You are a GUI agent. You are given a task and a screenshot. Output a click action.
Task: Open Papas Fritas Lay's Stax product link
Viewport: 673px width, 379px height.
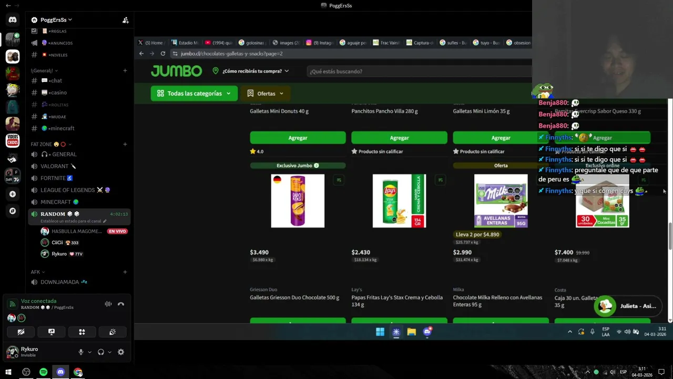coord(397,301)
